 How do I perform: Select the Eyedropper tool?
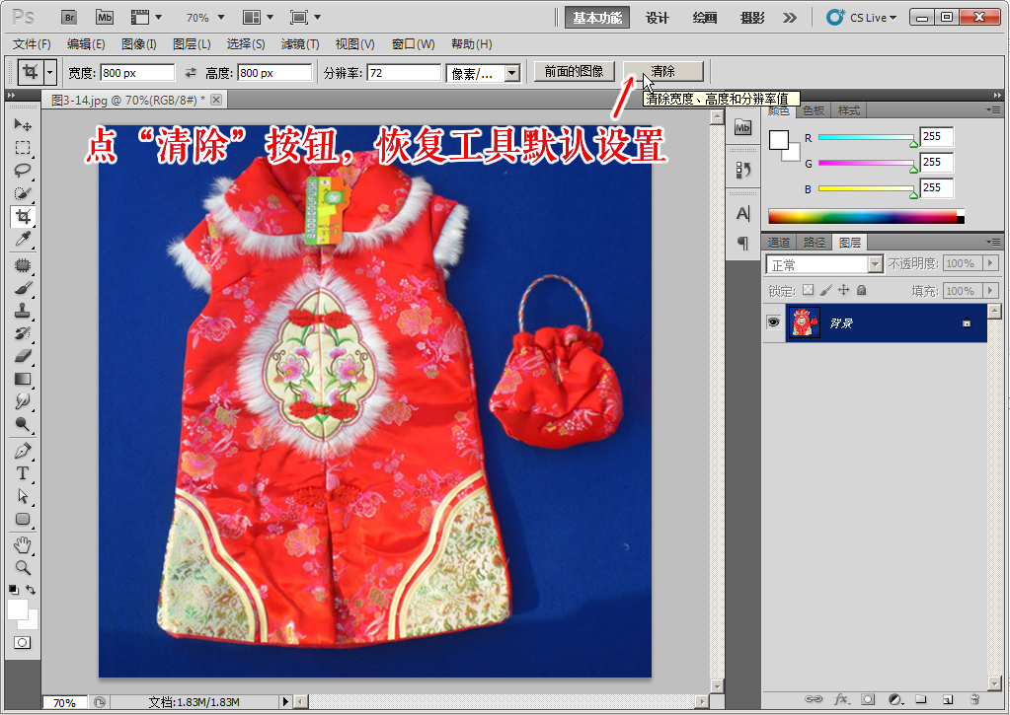23,240
